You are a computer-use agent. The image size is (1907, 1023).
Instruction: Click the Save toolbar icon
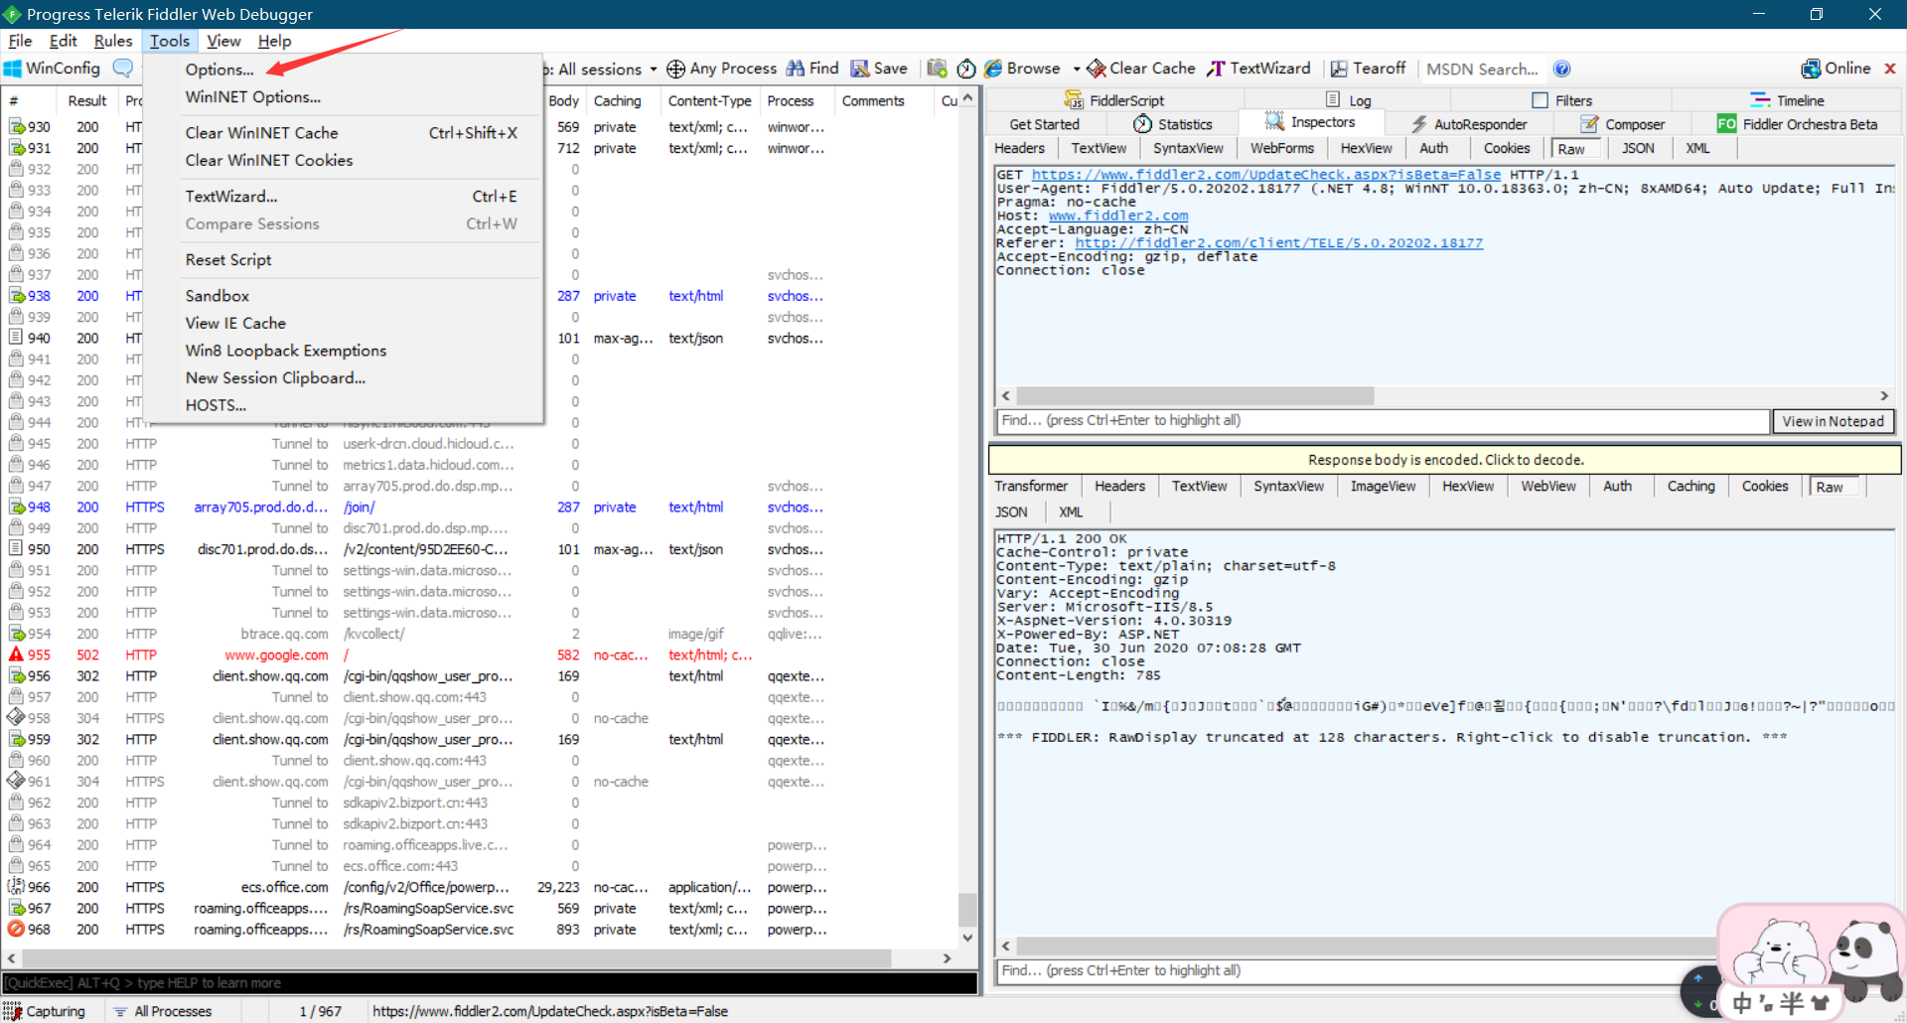click(860, 69)
